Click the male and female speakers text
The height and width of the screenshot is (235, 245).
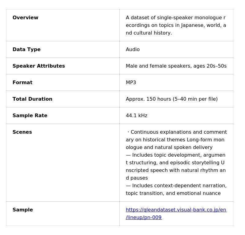click(x=176, y=66)
